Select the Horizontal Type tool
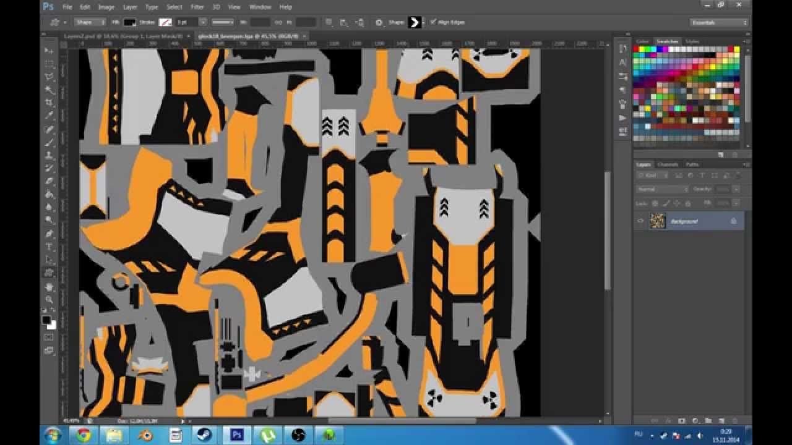Viewport: 792px width, 445px height. click(49, 247)
